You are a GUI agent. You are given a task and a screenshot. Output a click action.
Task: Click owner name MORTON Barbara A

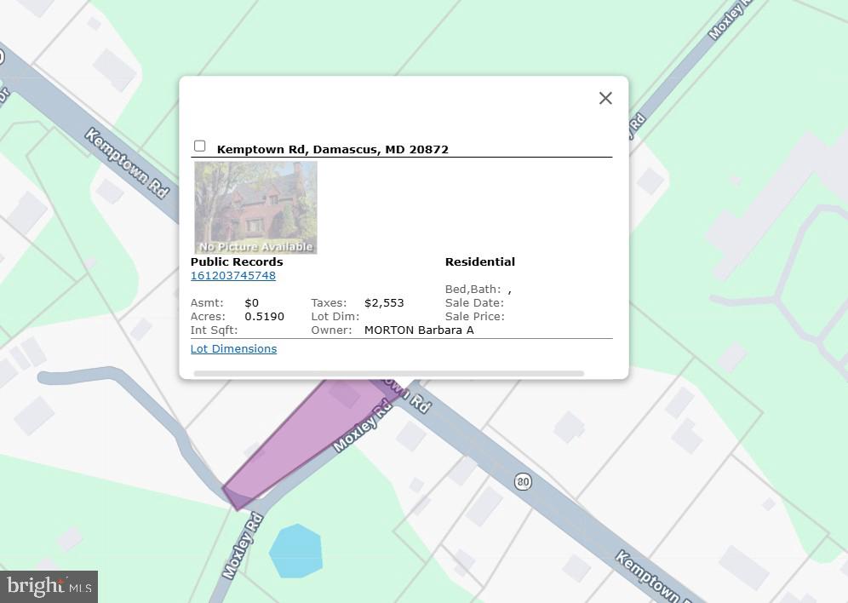[419, 330]
